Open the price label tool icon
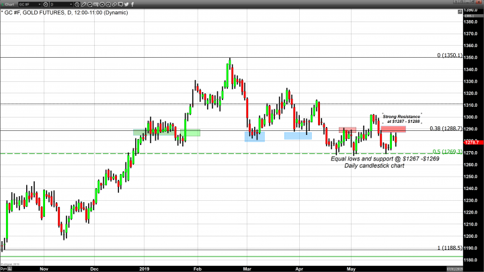This screenshot has width=484, height=272. (95, 4)
